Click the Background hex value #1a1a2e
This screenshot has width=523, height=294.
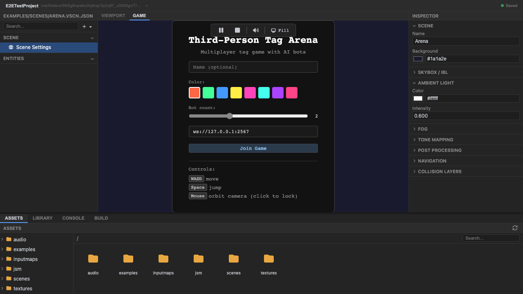click(472, 59)
